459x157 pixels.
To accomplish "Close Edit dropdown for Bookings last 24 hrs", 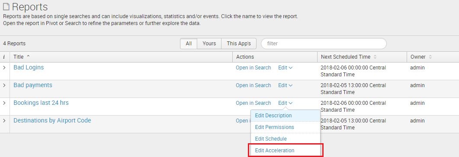I will [285, 103].
